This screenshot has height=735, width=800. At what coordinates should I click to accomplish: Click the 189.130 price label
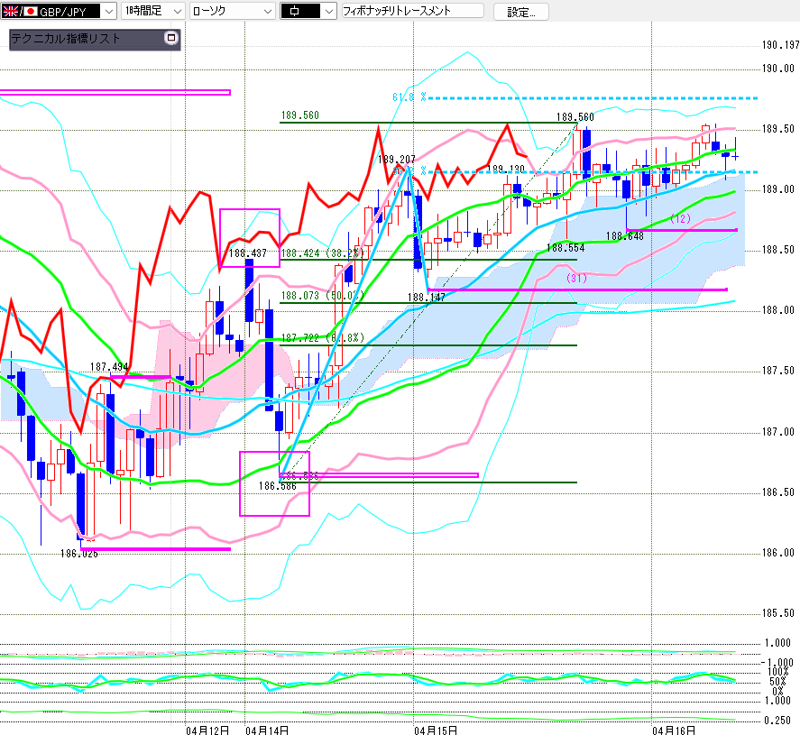point(506,169)
